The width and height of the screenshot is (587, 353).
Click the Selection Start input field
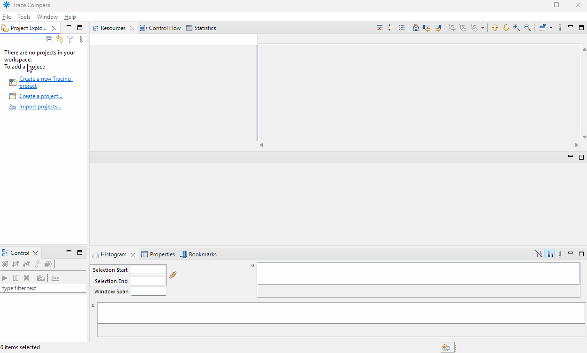coord(148,270)
